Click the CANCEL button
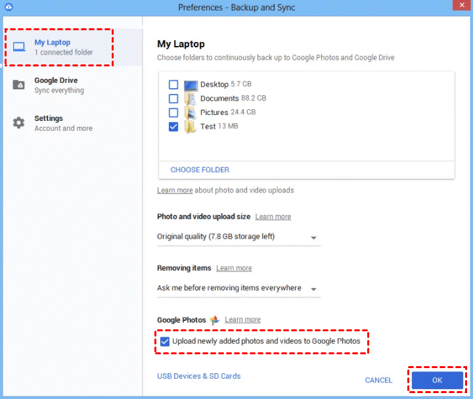This screenshot has height=399, width=473. click(378, 381)
